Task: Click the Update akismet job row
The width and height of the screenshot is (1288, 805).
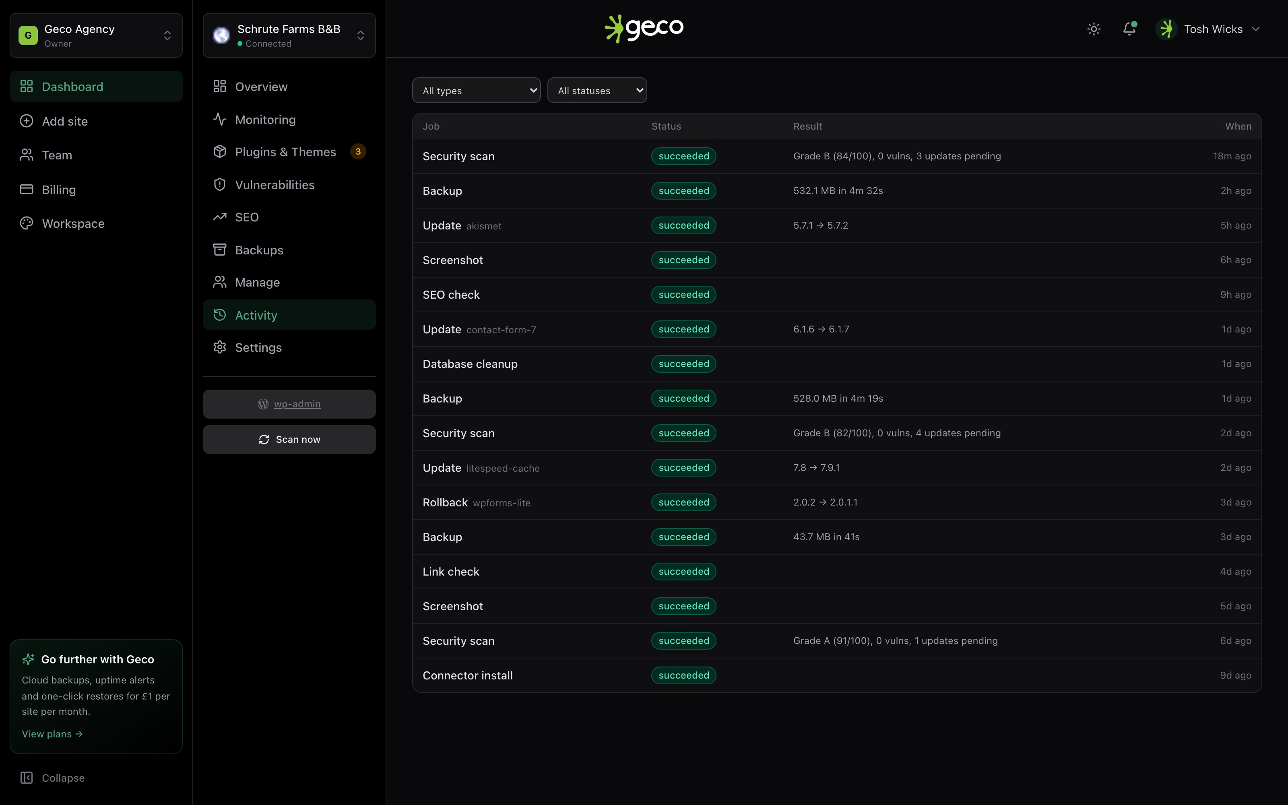Action: [x=837, y=225]
